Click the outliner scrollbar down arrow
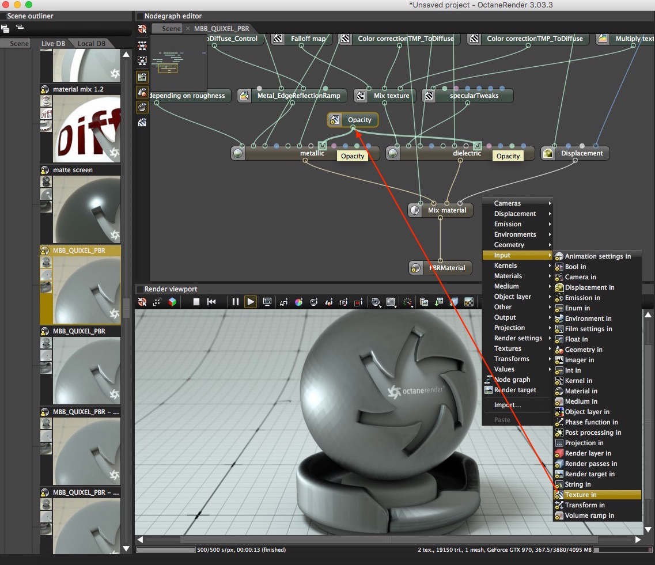Screen dimensions: 655x565 (x=126, y=548)
